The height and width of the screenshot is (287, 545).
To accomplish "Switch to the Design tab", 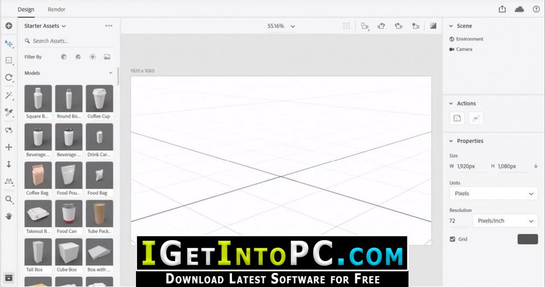I will pos(25,10).
